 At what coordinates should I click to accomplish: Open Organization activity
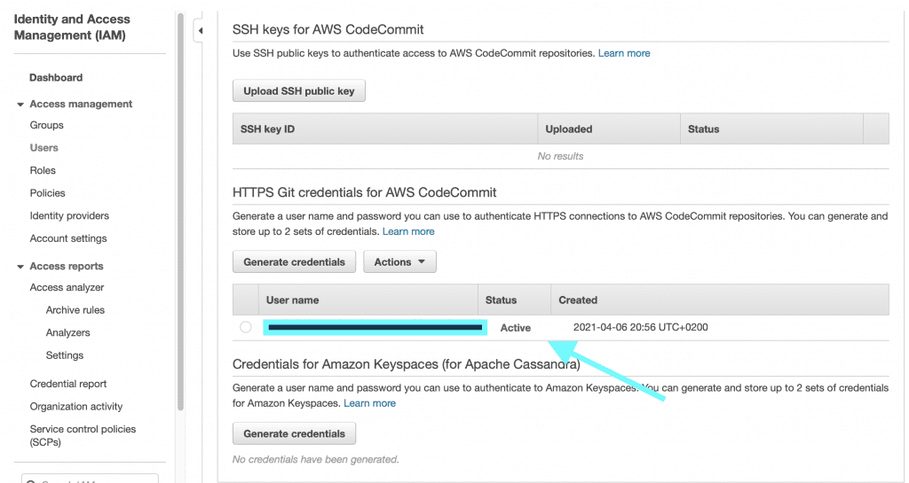(x=76, y=406)
